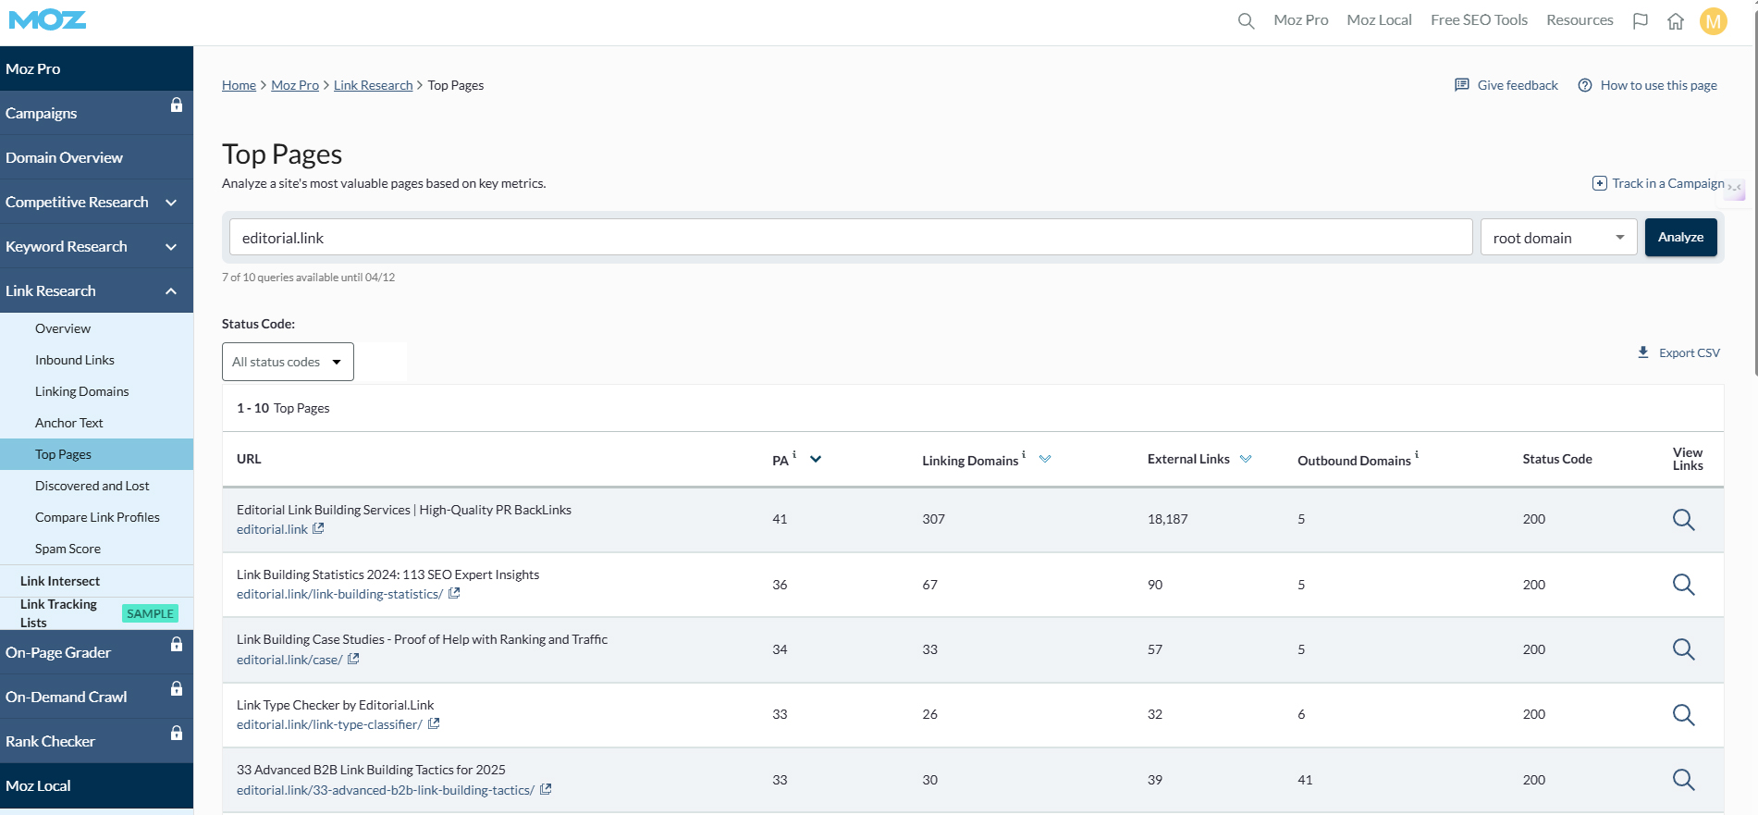Screen dimensions: 1758x815
Task: Open the M user avatar menu
Action: click(x=1714, y=20)
